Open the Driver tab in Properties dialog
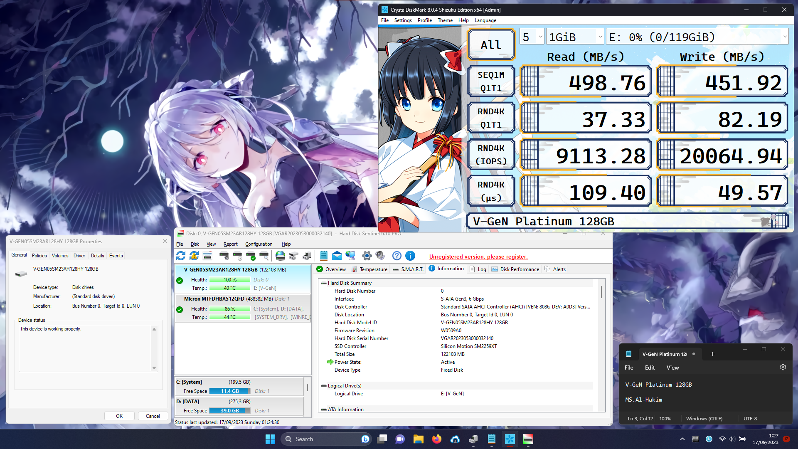This screenshot has height=449, width=798. [x=79, y=256]
